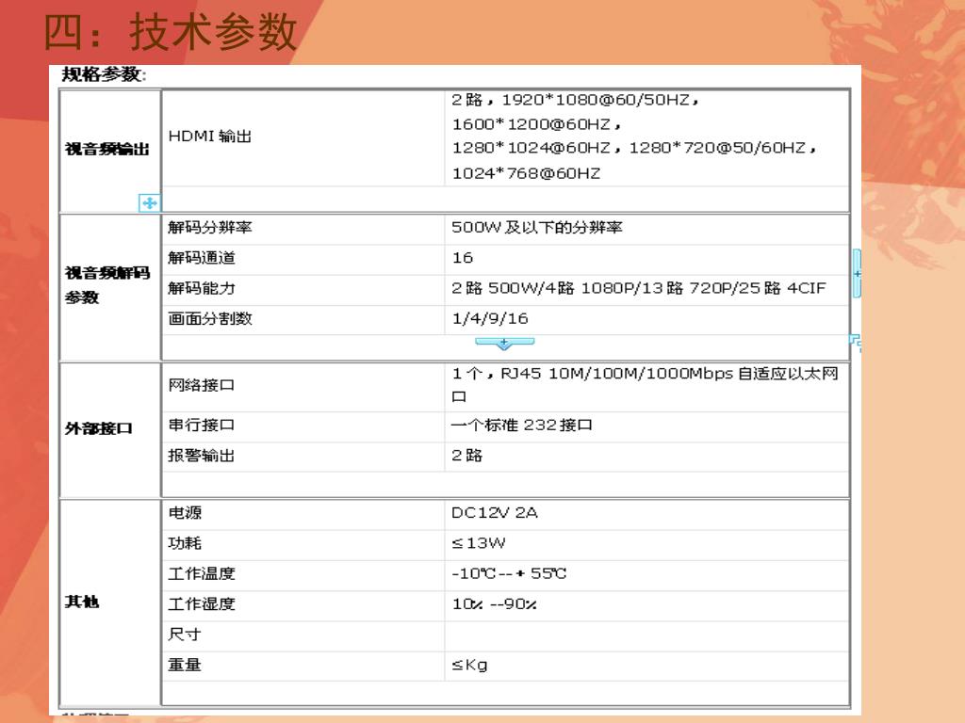This screenshot has height=723, width=965.
Task: Click the empty value cell beside 尺寸
Action: click(x=646, y=636)
